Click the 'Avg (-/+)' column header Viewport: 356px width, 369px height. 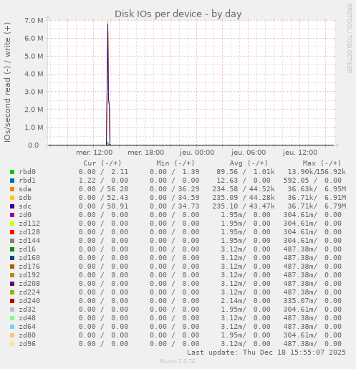(x=249, y=163)
